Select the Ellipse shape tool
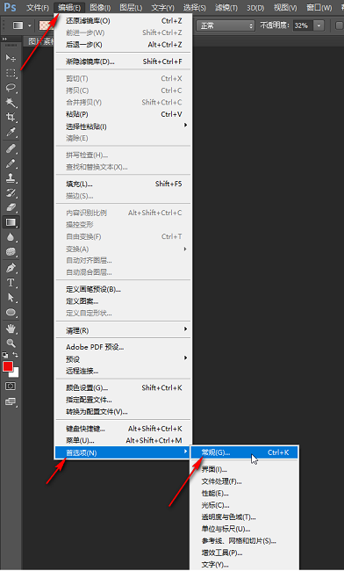The width and height of the screenshot is (344, 571). point(11,313)
